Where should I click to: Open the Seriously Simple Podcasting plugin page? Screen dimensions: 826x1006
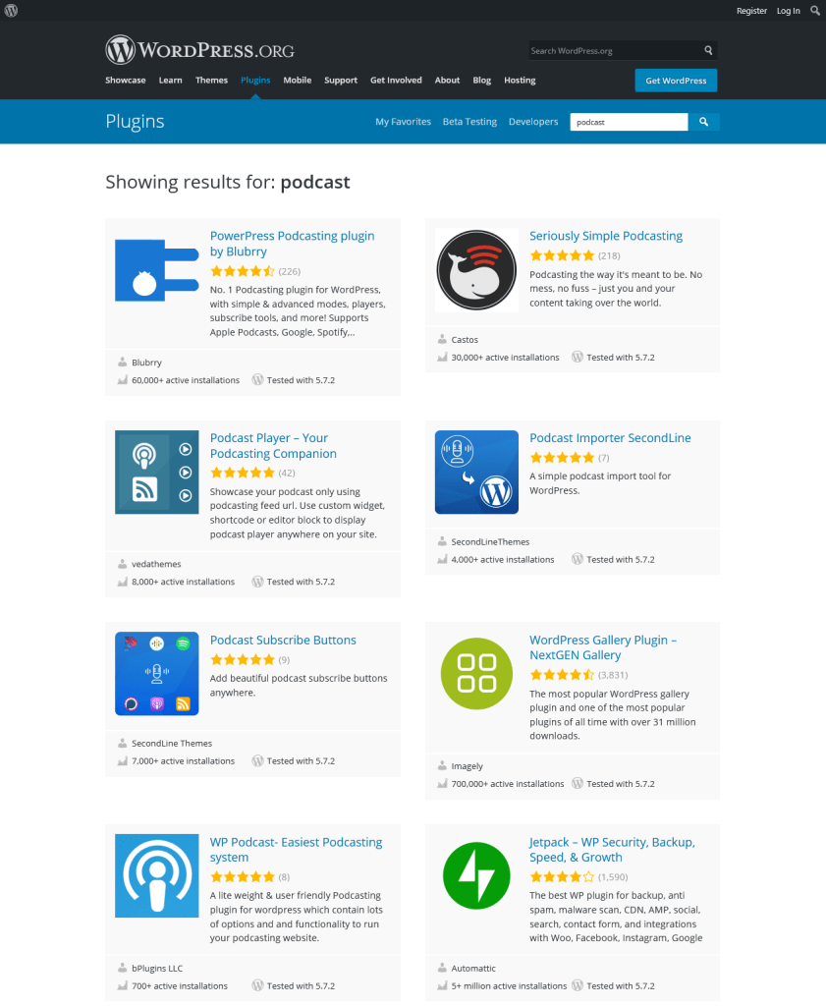tap(606, 236)
